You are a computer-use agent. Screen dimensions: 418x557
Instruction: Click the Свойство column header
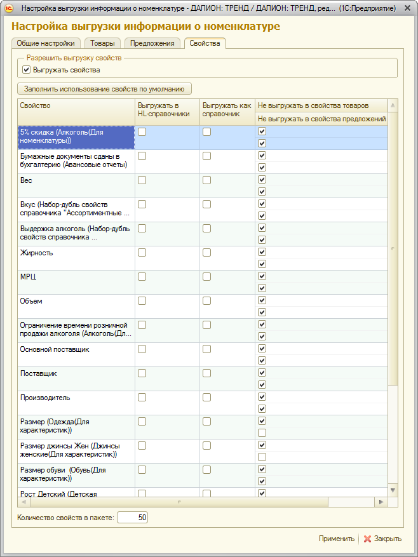[x=76, y=112]
